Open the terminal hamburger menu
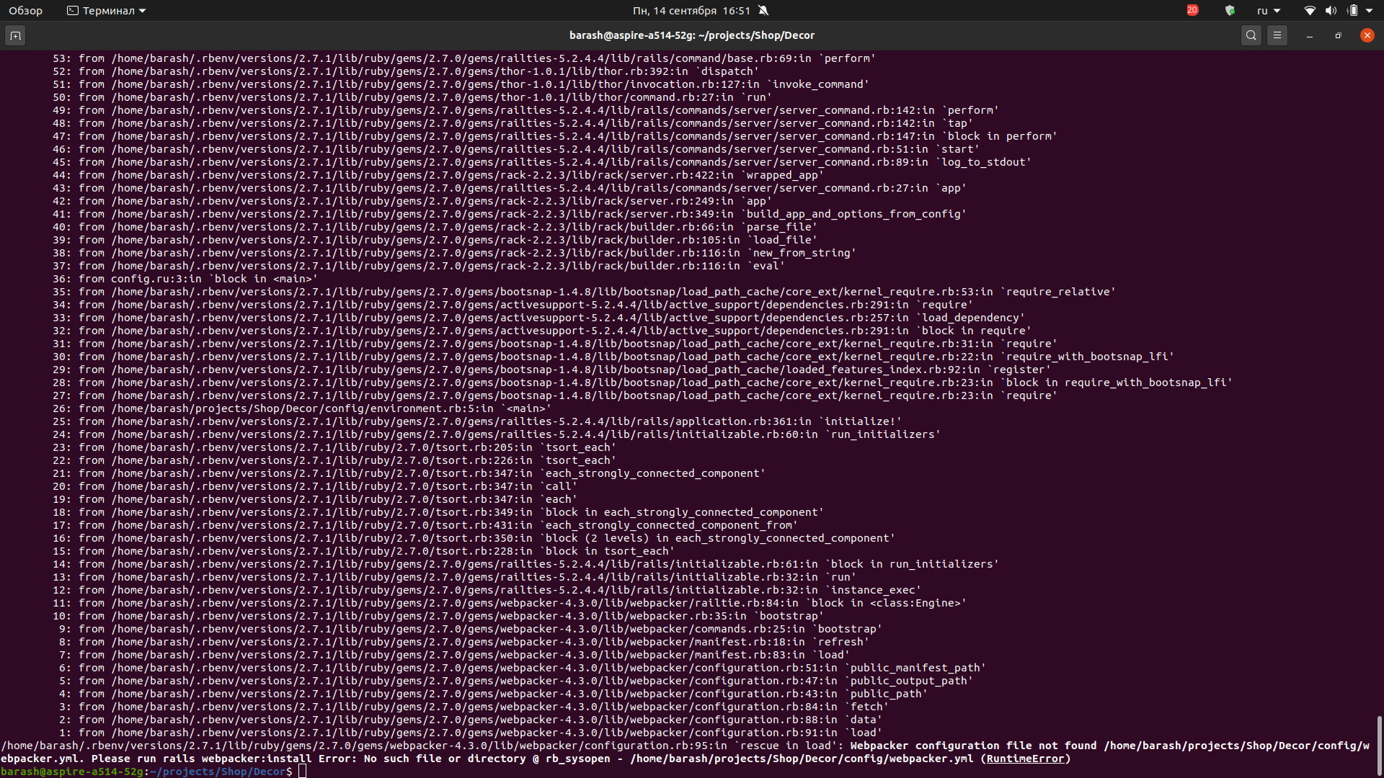 coord(1277,35)
